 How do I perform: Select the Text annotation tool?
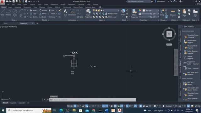tap(65, 13)
